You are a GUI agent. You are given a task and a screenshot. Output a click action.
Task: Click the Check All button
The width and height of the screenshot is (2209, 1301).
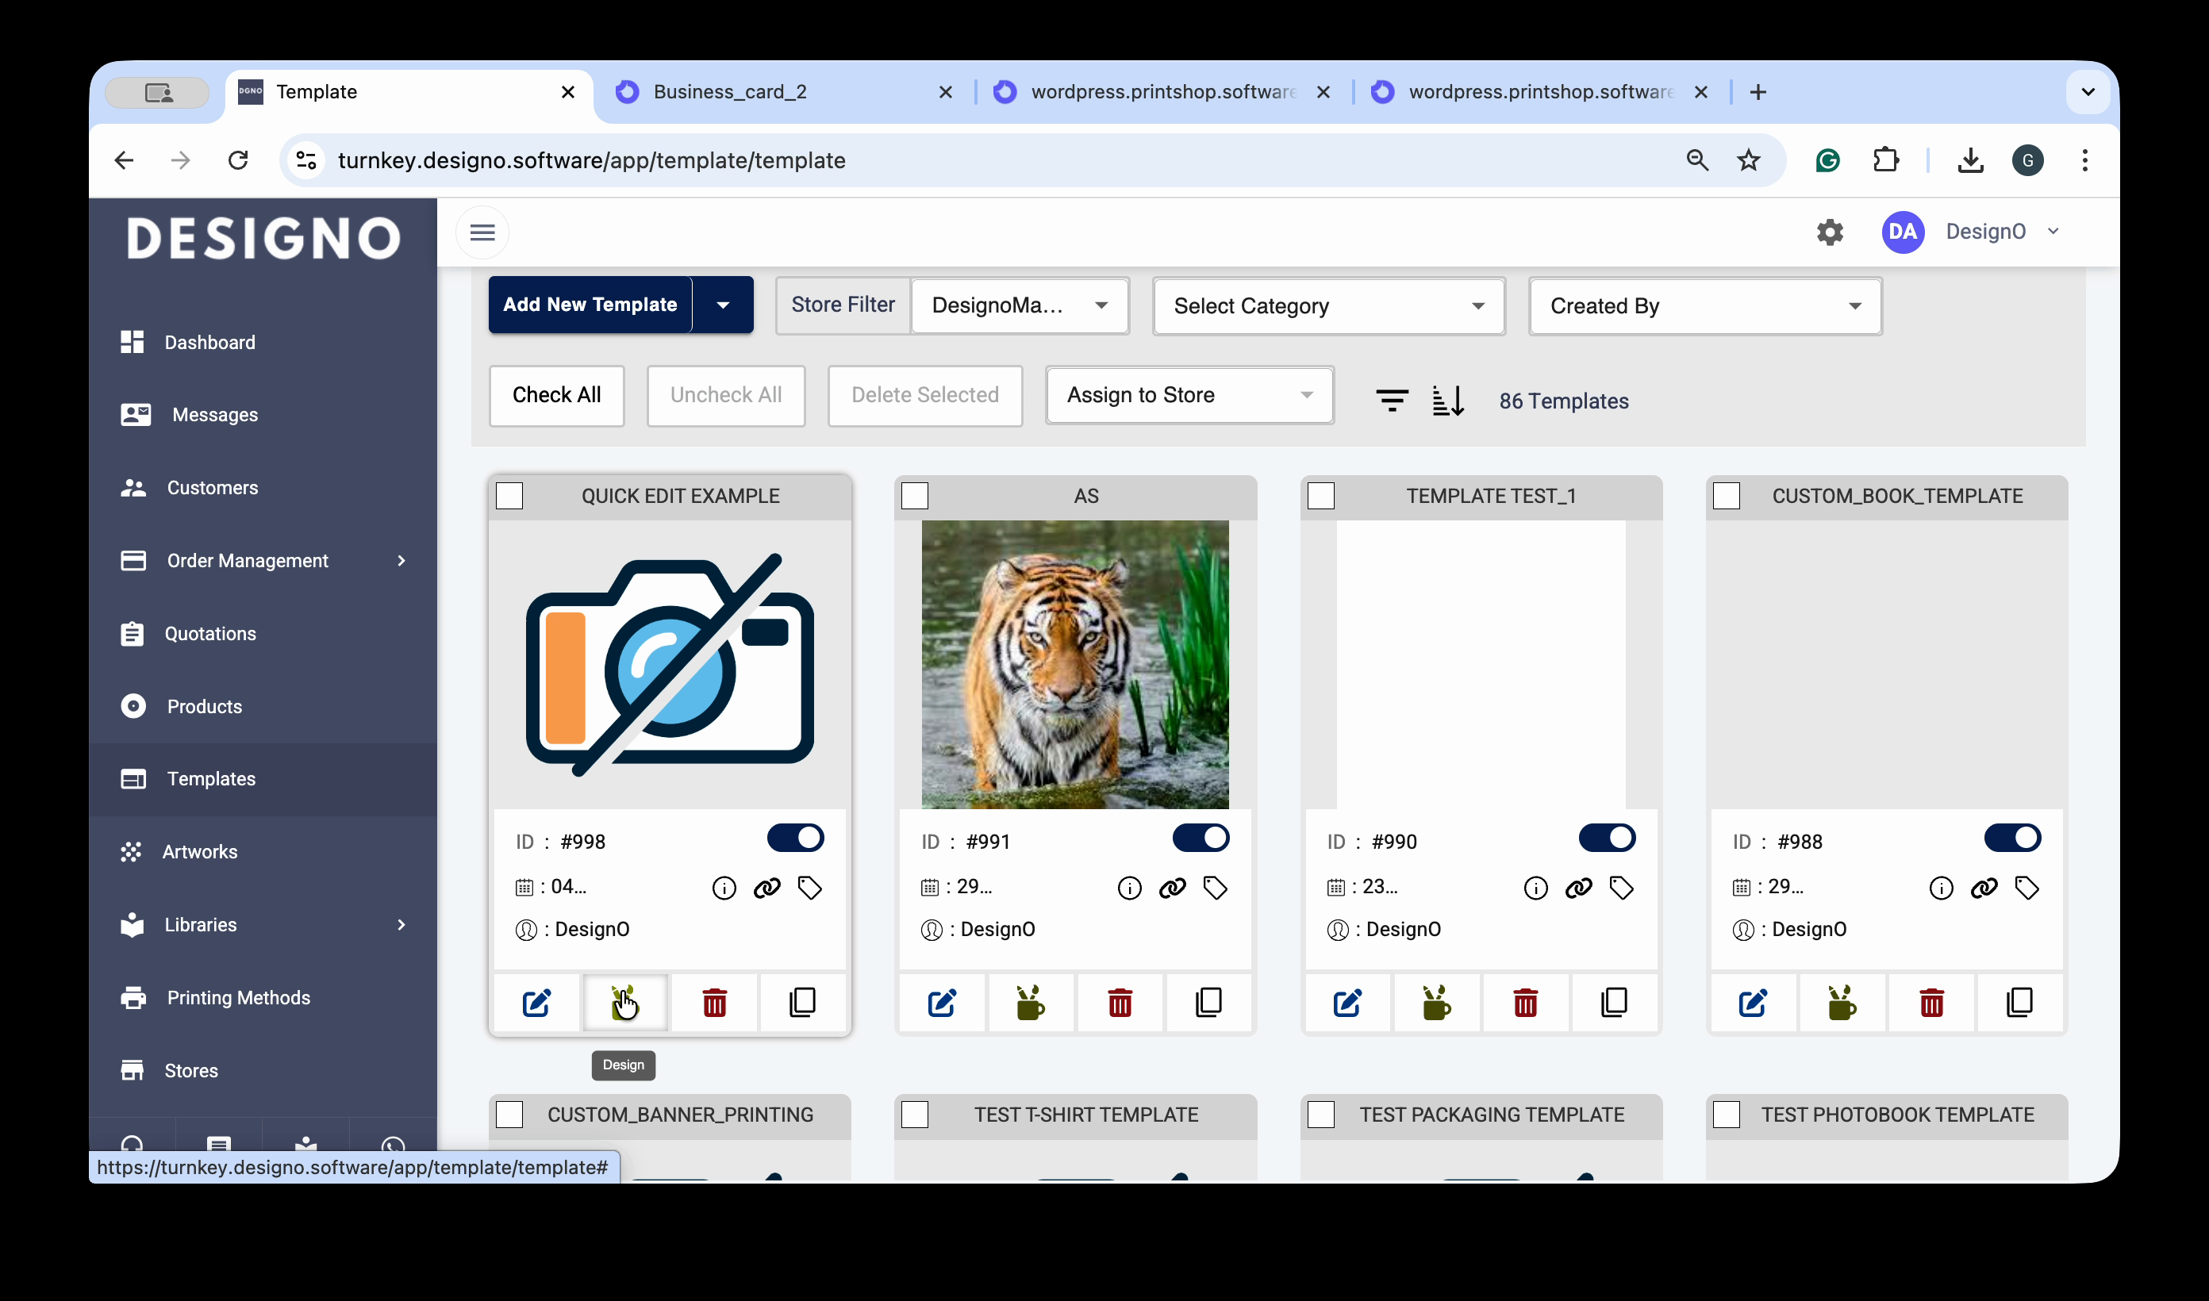(555, 395)
